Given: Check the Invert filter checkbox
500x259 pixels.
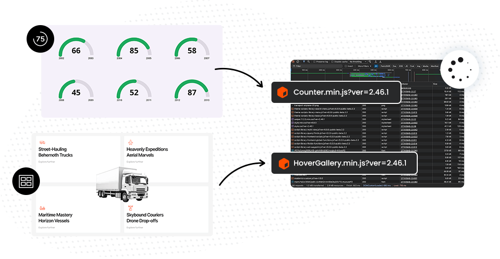Looking at the screenshot, I should click(346, 66).
